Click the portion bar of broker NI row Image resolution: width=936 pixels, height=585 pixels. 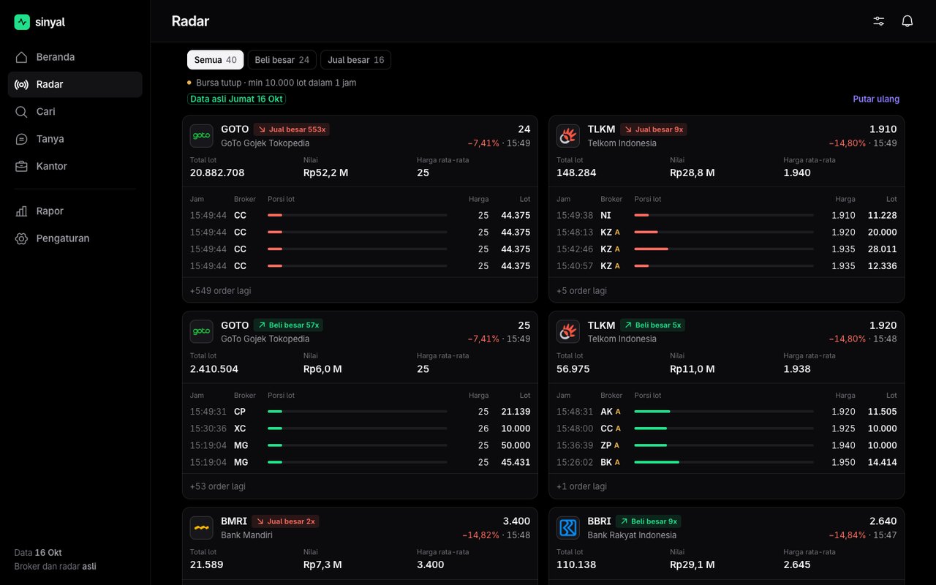(x=724, y=215)
